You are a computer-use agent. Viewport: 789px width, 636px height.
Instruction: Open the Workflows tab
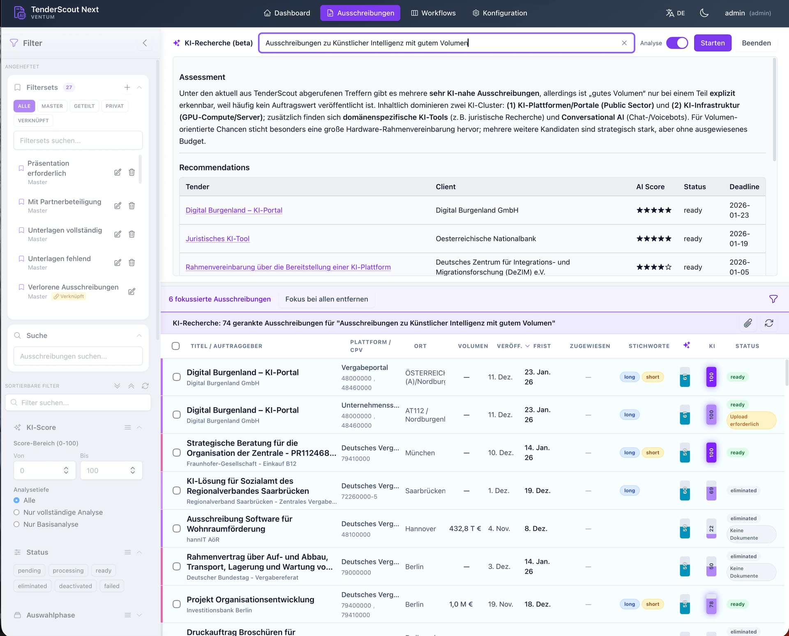[433, 13]
